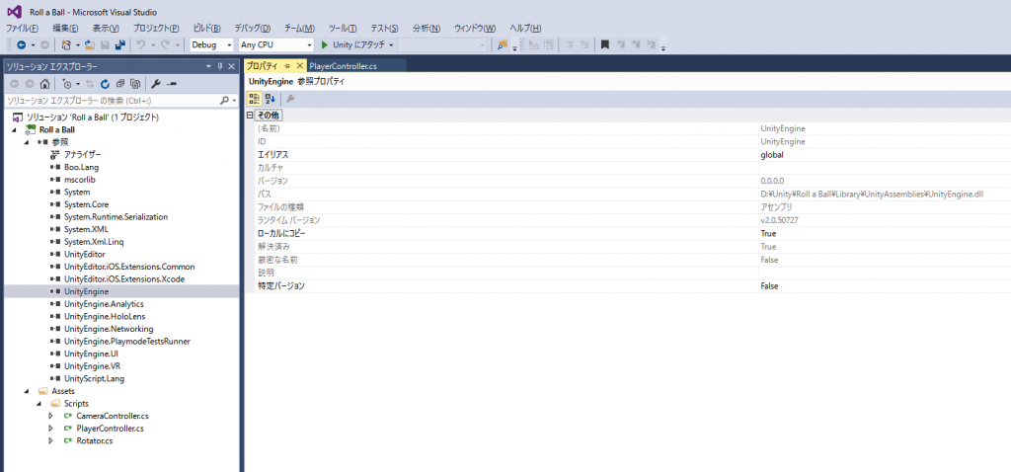Collapse the Roll a Ball project node
Viewport: 1011px width, 472px height.
point(14,129)
